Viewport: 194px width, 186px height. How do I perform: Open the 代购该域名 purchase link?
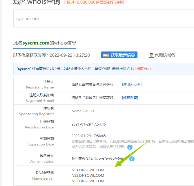pyautogui.click(x=165, y=55)
